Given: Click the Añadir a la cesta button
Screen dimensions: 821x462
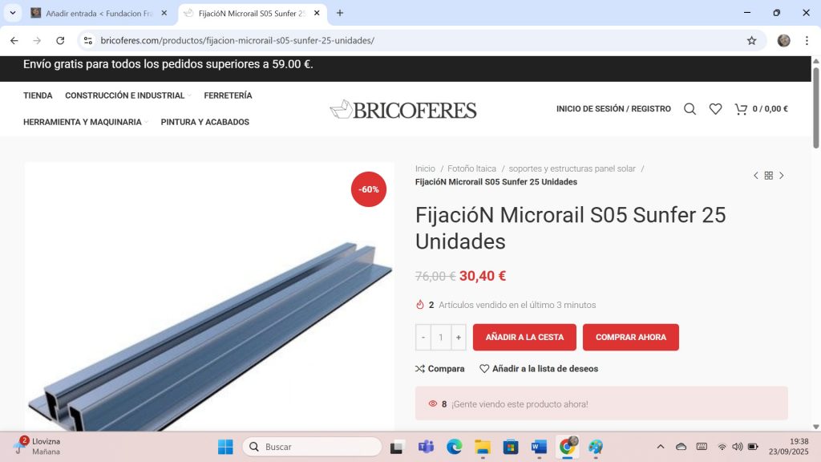Looking at the screenshot, I should pyautogui.click(x=524, y=338).
